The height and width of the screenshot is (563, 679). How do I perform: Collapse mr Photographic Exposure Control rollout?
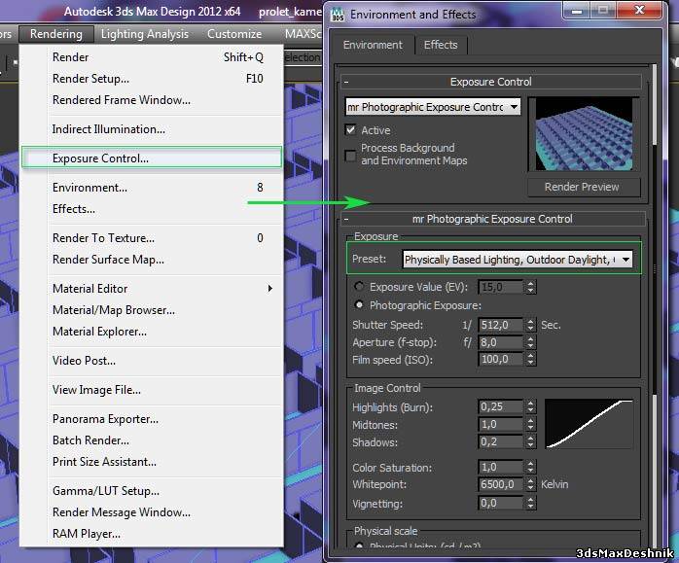pyautogui.click(x=493, y=219)
